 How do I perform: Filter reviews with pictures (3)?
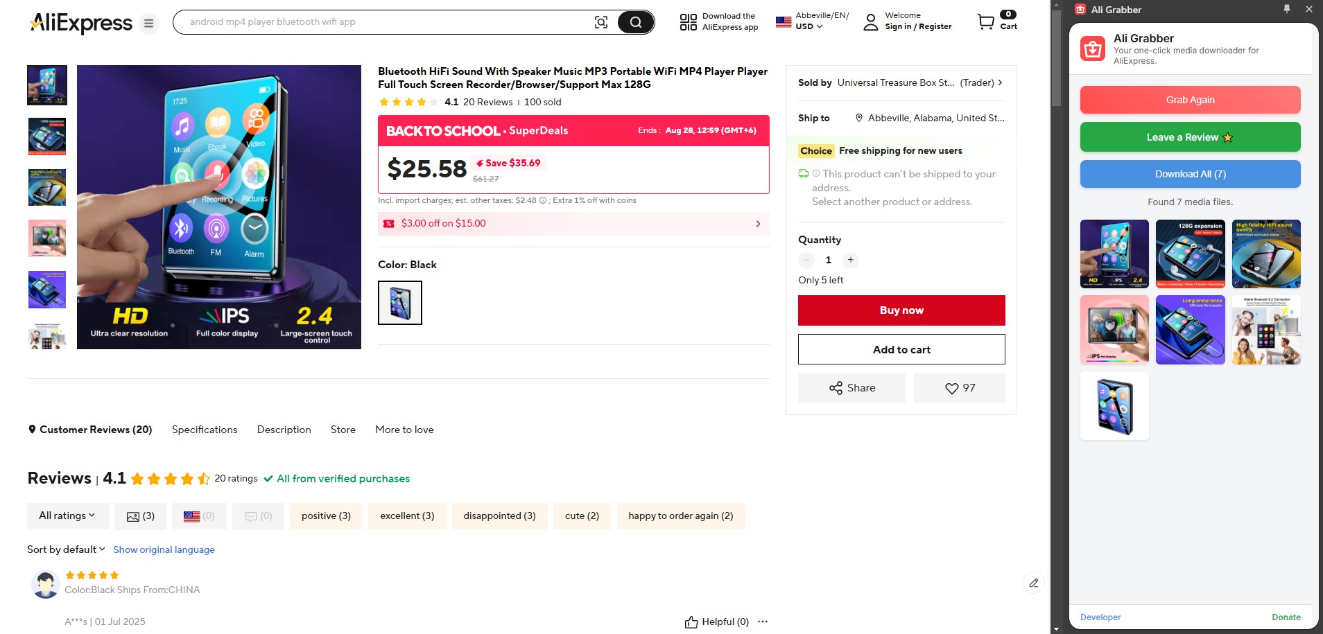pos(140,516)
